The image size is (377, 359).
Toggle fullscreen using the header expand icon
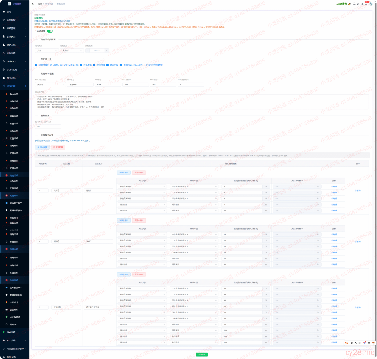coord(358,4)
